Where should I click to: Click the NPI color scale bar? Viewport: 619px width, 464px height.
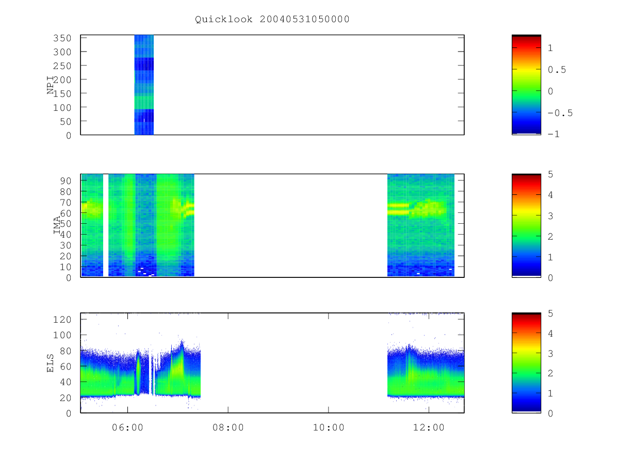point(526,85)
